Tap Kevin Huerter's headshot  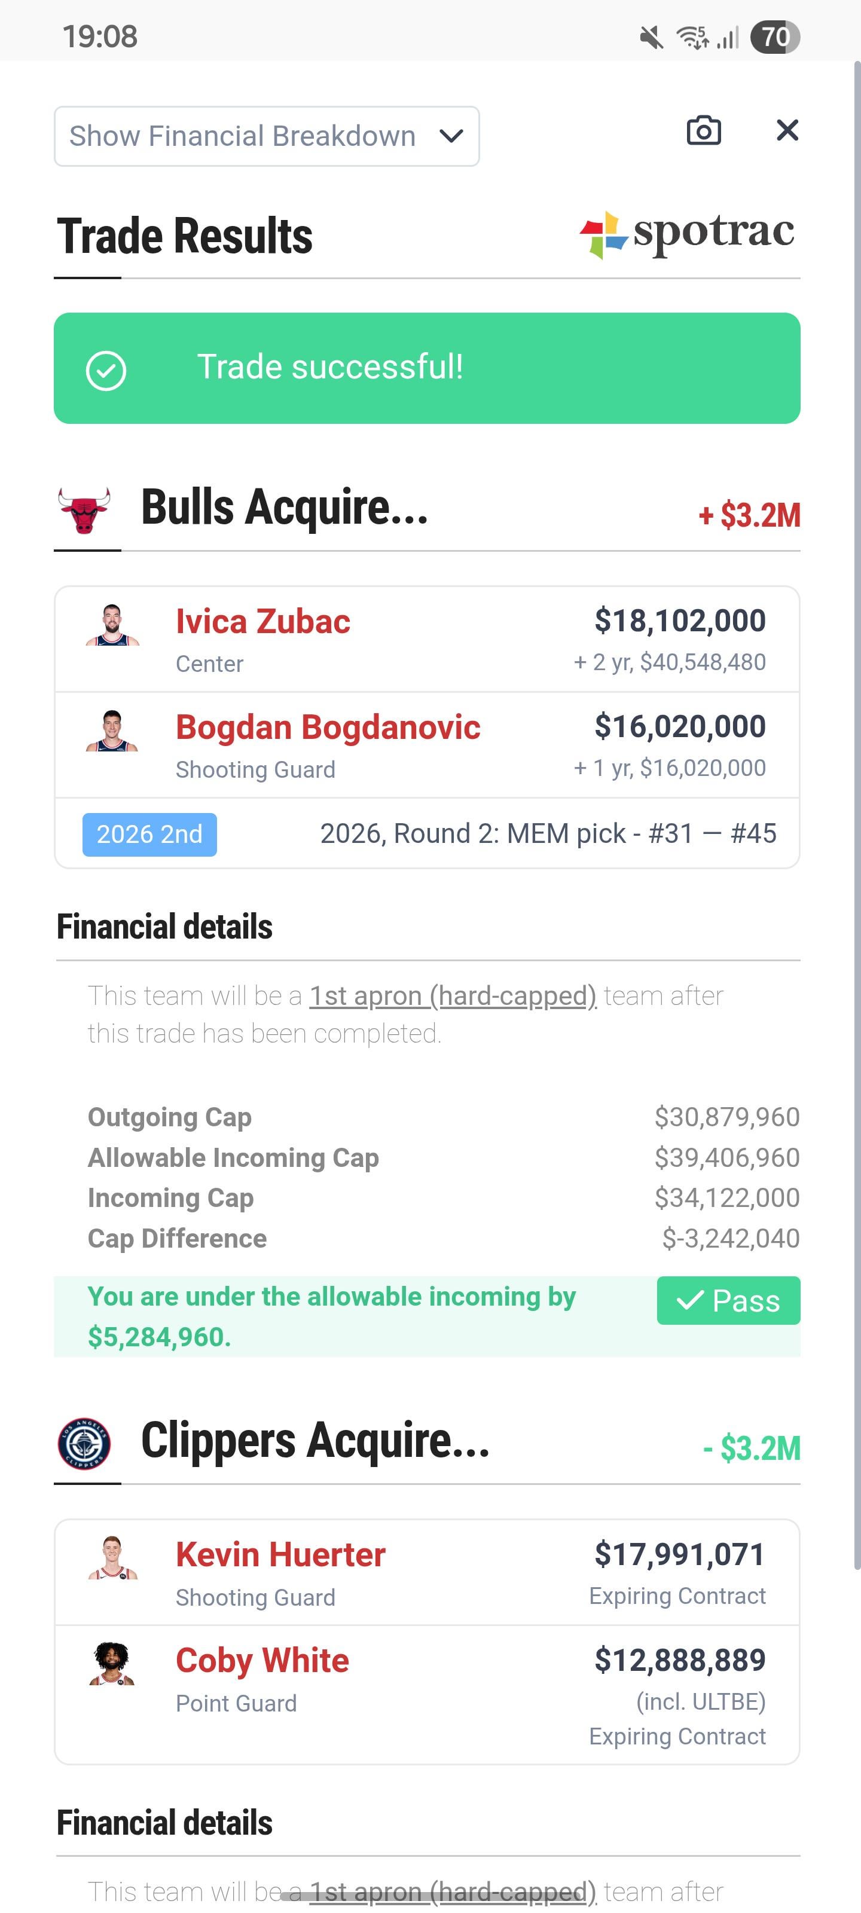coord(112,1558)
